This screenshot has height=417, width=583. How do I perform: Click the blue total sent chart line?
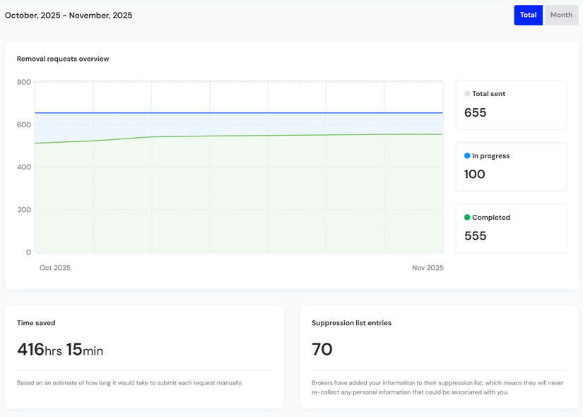pos(240,113)
